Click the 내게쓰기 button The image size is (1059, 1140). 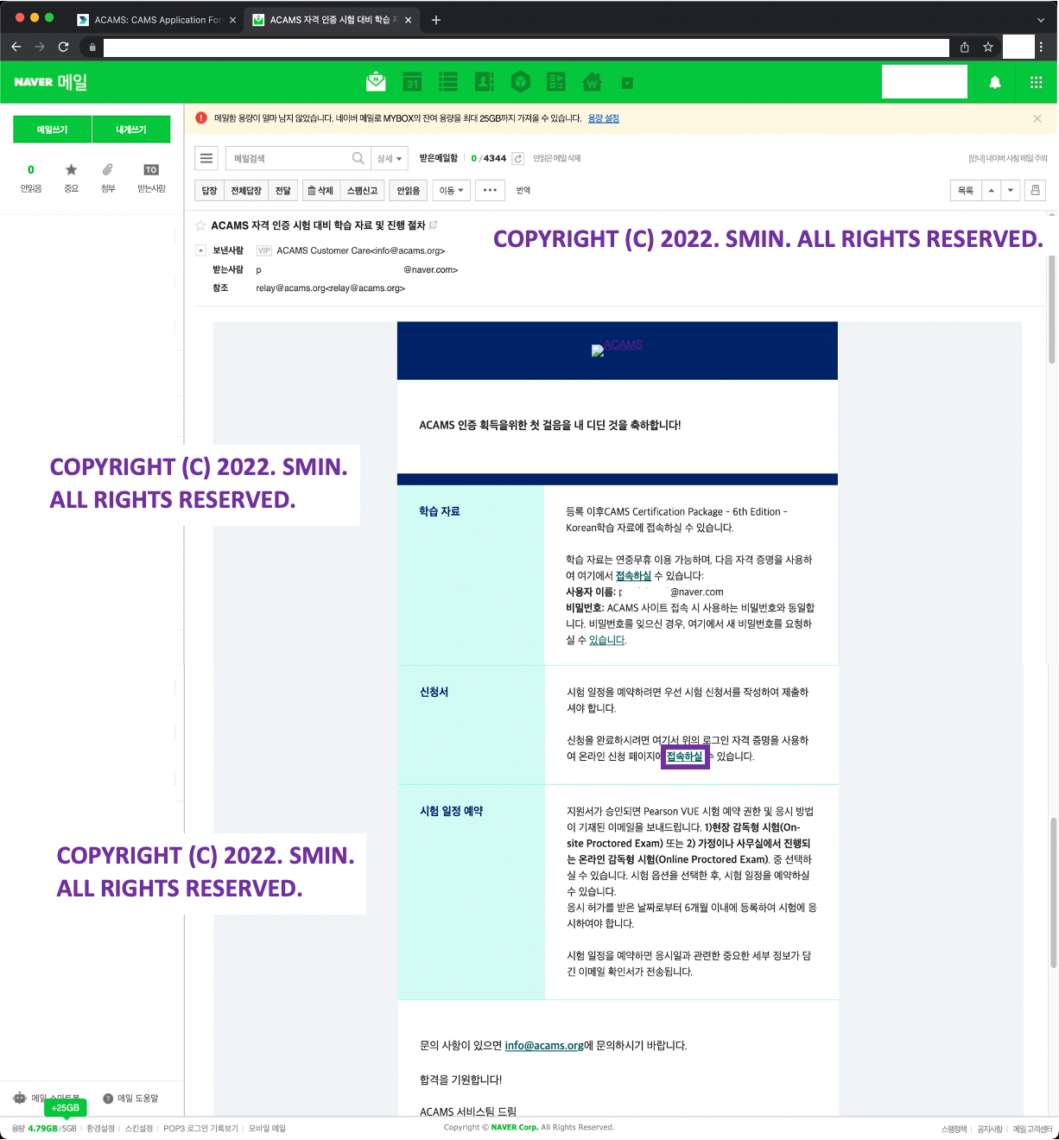131,130
